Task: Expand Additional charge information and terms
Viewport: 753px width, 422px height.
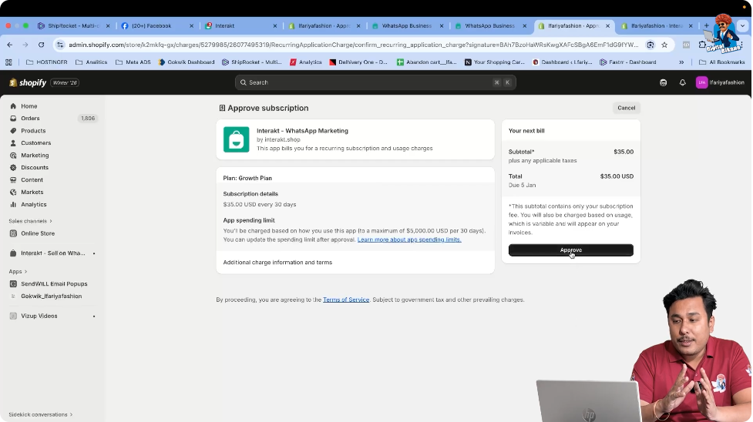Action: [x=277, y=262]
